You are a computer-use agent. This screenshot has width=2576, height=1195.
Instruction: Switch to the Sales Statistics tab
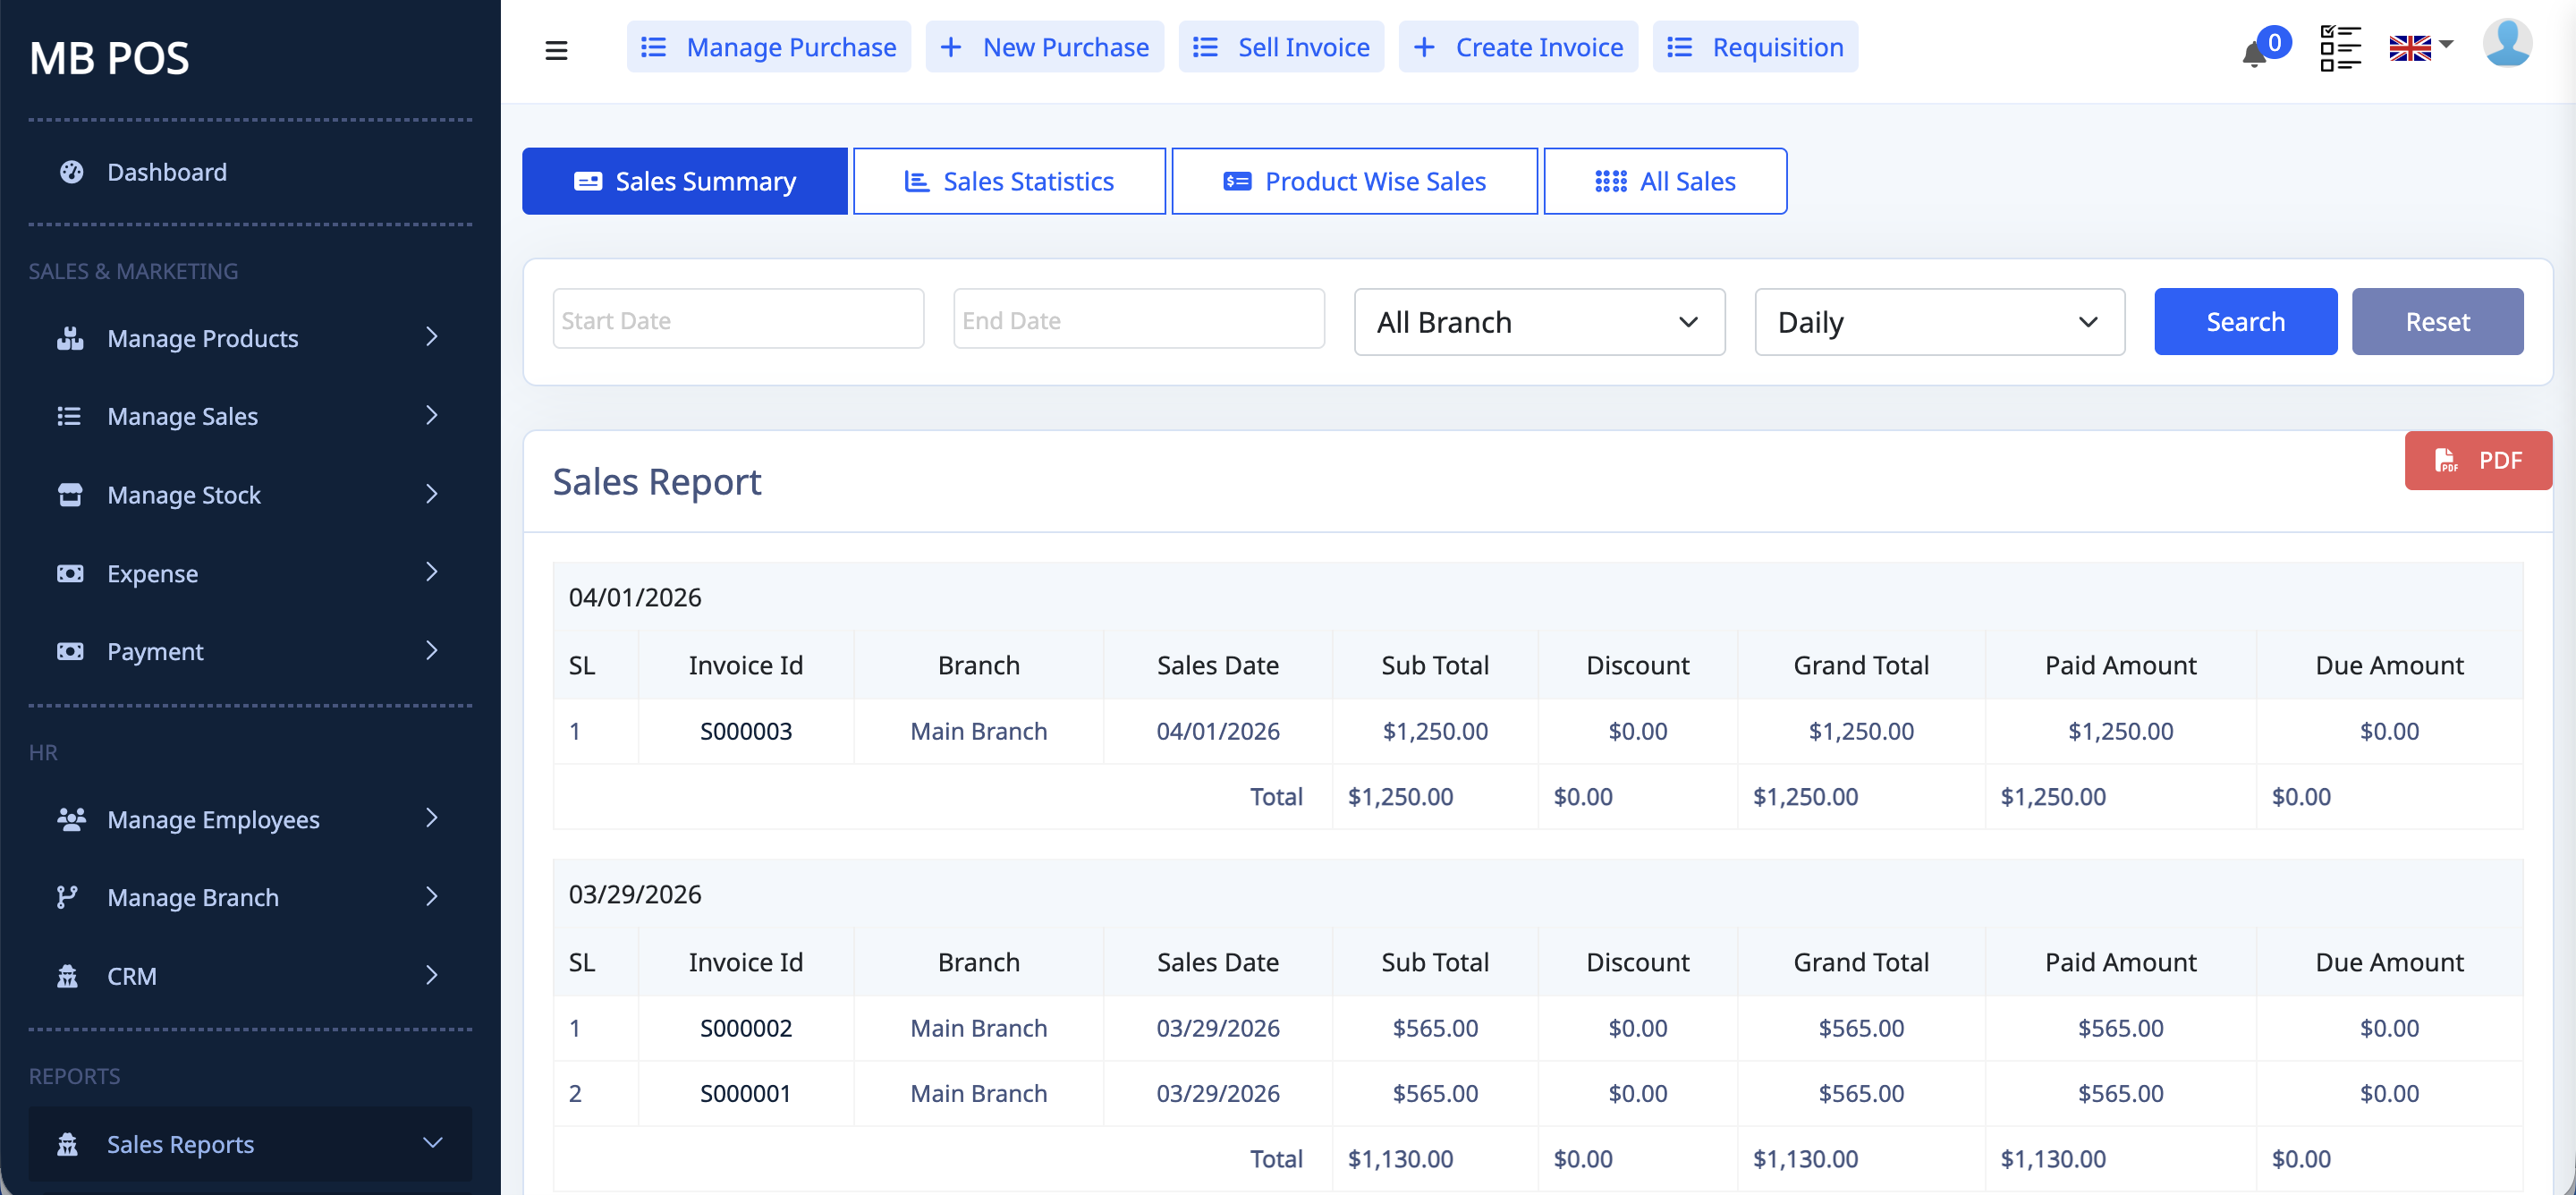point(1009,181)
